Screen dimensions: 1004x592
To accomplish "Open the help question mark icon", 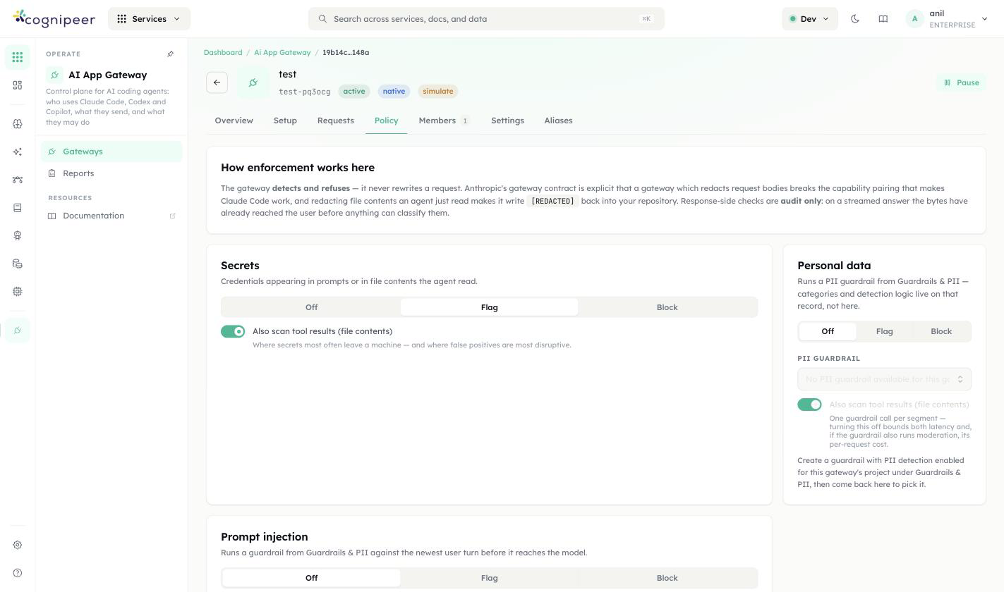I will coord(18,573).
